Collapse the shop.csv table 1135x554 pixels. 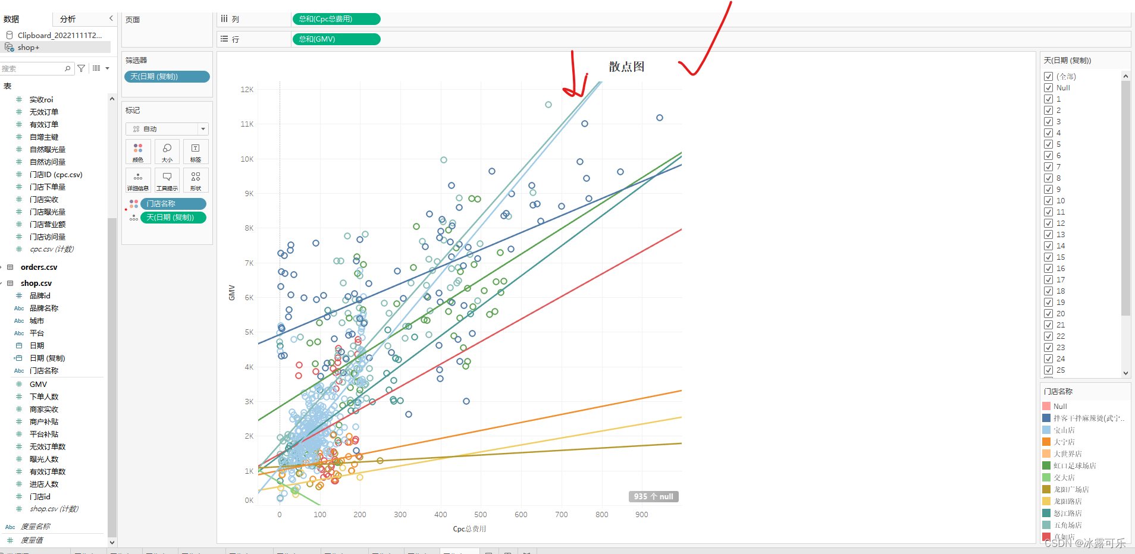coord(2,284)
